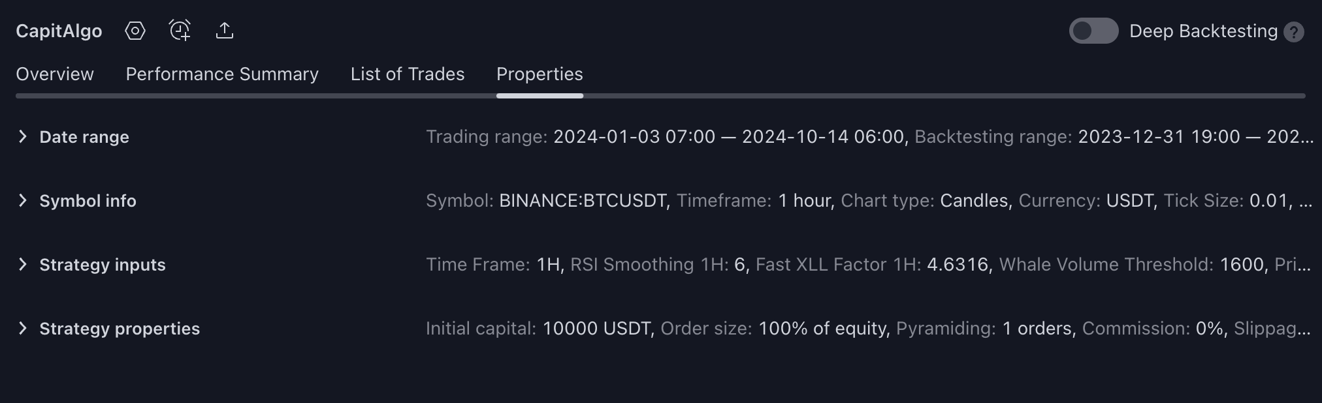Click the export data upload icon
Image resolution: width=1322 pixels, height=403 pixels.
coord(225,31)
